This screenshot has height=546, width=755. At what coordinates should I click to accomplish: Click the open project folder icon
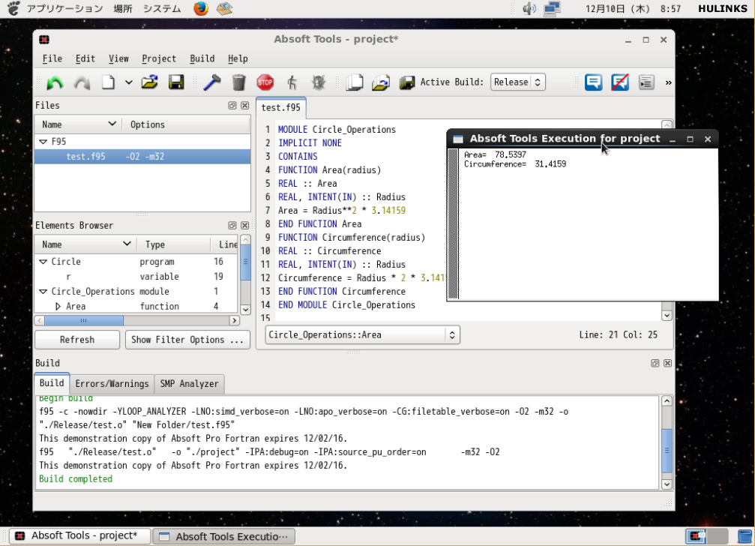[x=381, y=82]
